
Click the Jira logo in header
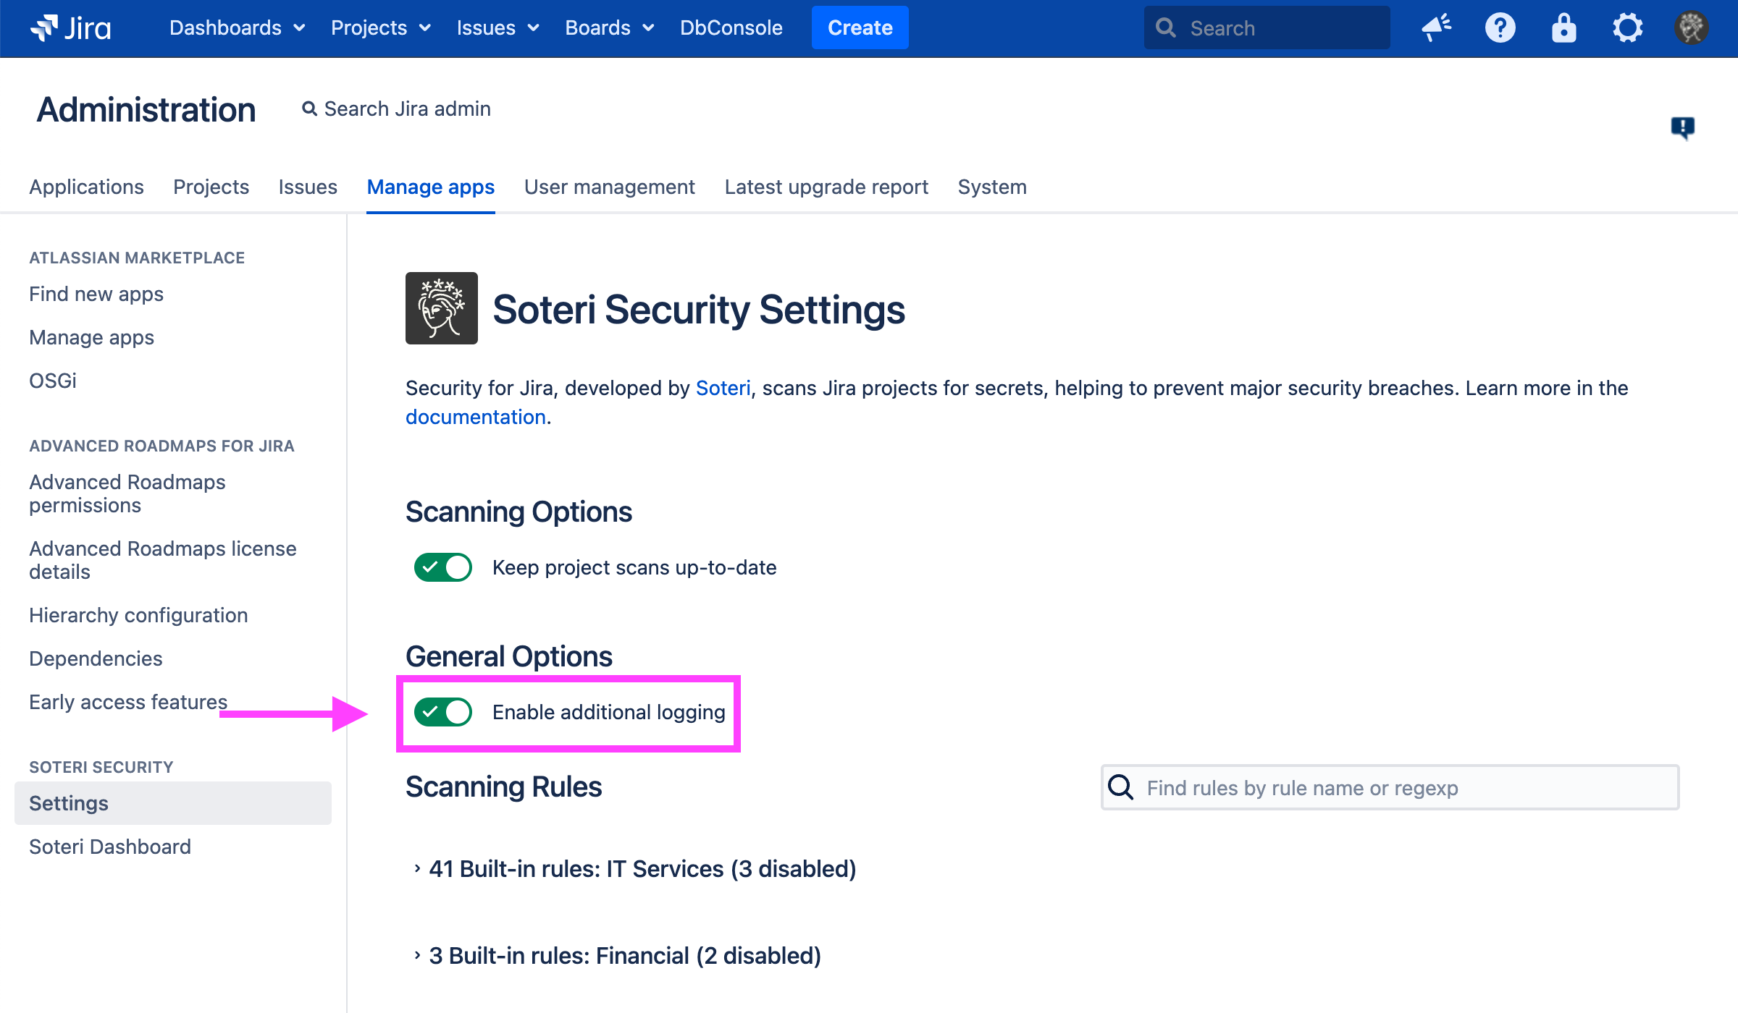click(x=71, y=28)
